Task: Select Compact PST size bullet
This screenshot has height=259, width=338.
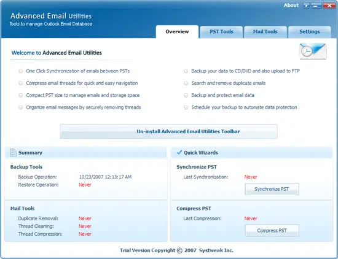Action: pos(21,95)
